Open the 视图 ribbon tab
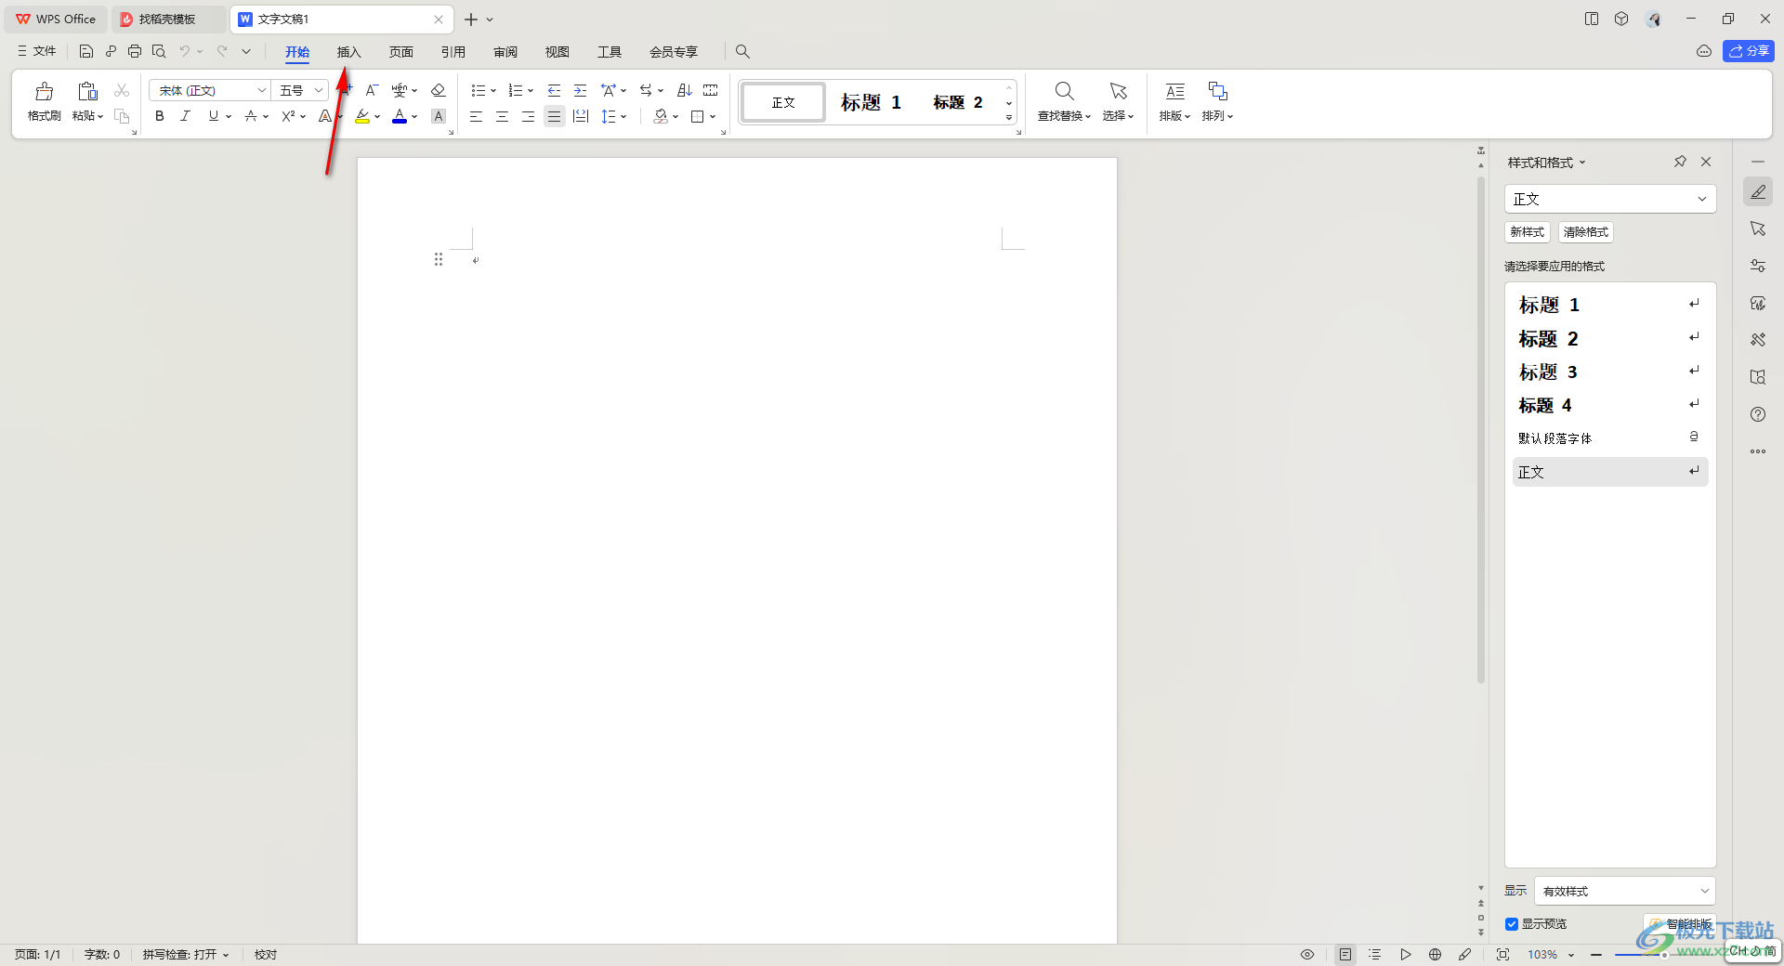Screen dimensions: 1784x966 point(557,52)
